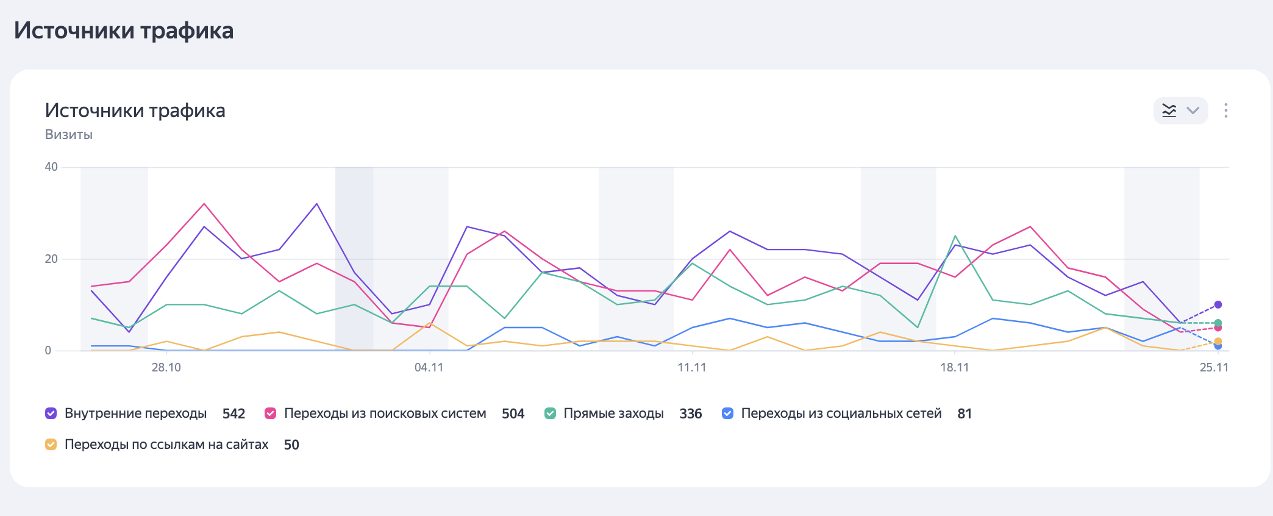Image resolution: width=1273 pixels, height=516 pixels.
Task: Click the green endpoint marker on 25.11
Action: point(1218,323)
